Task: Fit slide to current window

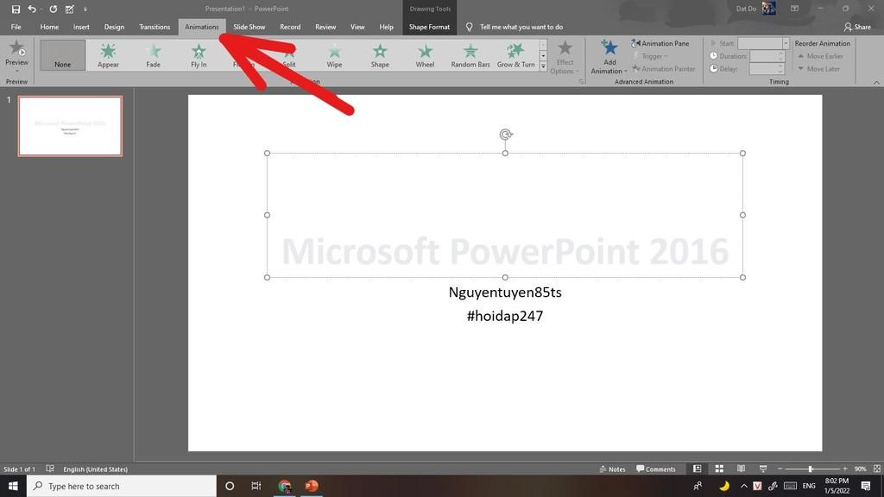Action: click(x=877, y=469)
